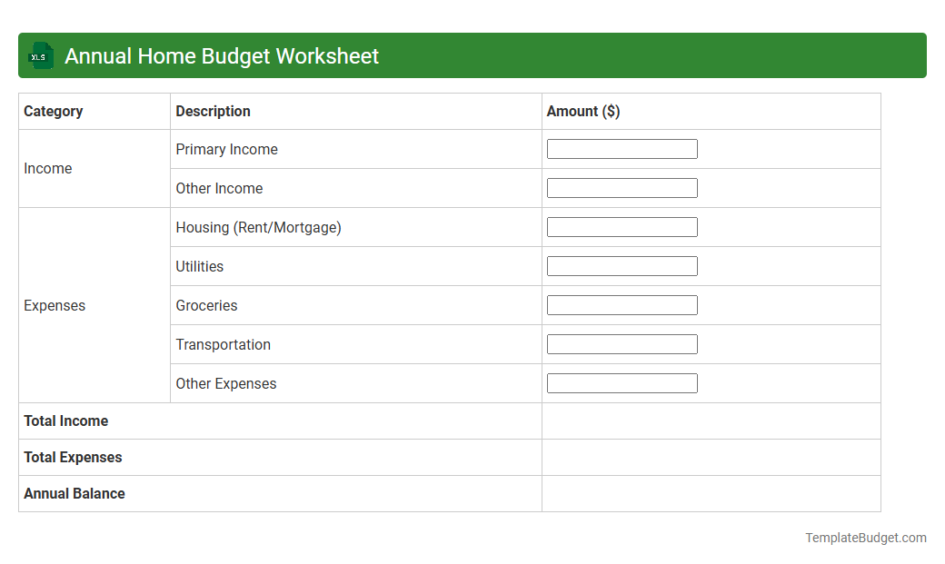Screen dimensions: 945x564
Task: Click the Expenses category cell
Action: tap(55, 305)
